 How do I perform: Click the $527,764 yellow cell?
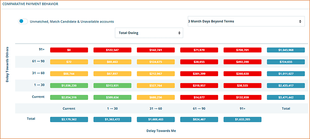coord(156,86)
